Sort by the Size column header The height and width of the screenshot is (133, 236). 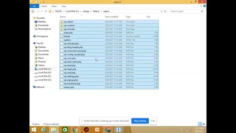148,17
